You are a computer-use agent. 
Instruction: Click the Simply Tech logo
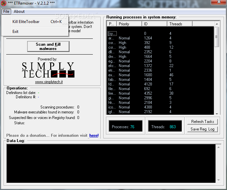pos(48,70)
